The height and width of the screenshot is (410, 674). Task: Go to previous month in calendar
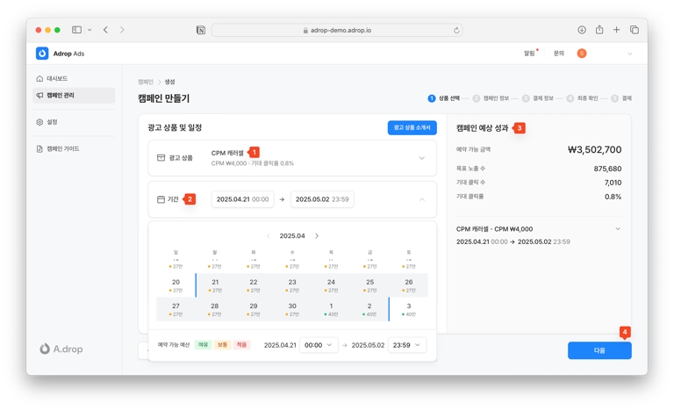269,236
